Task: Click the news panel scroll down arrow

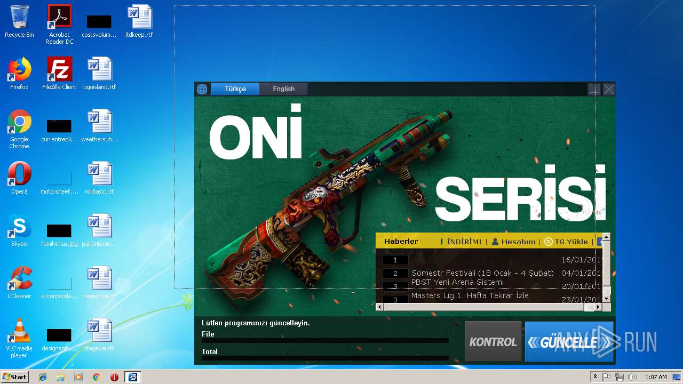Action: click(606, 298)
